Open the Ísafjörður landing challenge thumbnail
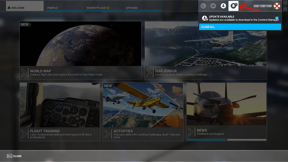The image size is (288, 162). click(205, 44)
